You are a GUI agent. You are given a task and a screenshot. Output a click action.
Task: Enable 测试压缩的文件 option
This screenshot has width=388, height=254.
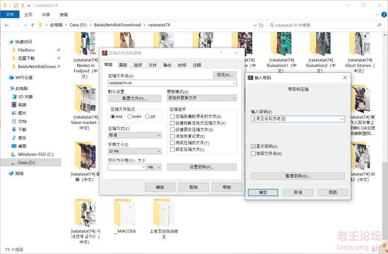coord(173,143)
